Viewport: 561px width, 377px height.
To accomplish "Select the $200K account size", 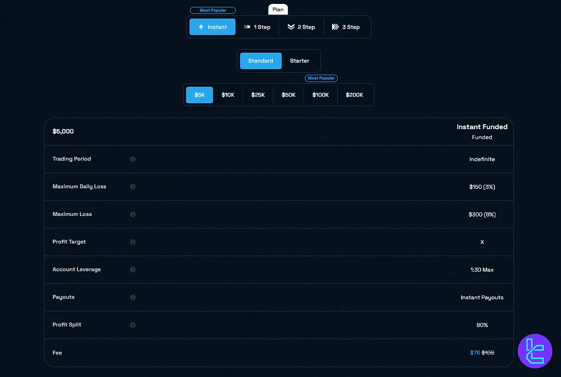I will [x=354, y=95].
